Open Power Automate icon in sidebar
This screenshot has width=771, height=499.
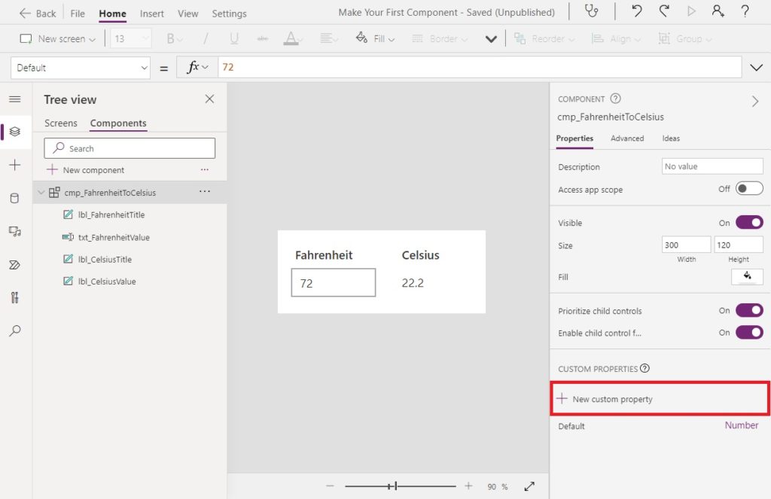pos(15,265)
